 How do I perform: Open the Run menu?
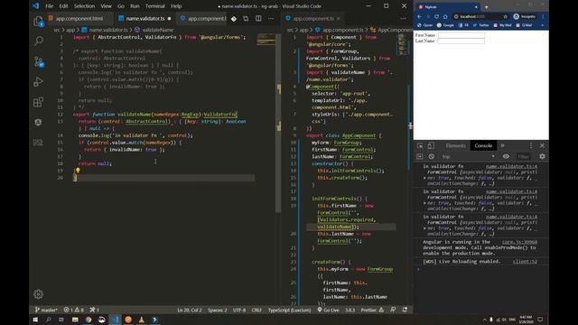(x=135, y=6)
